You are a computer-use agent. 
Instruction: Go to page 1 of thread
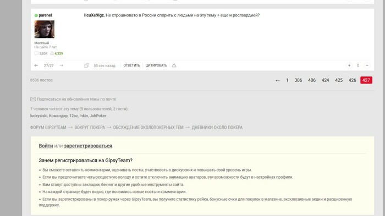coord(287,80)
